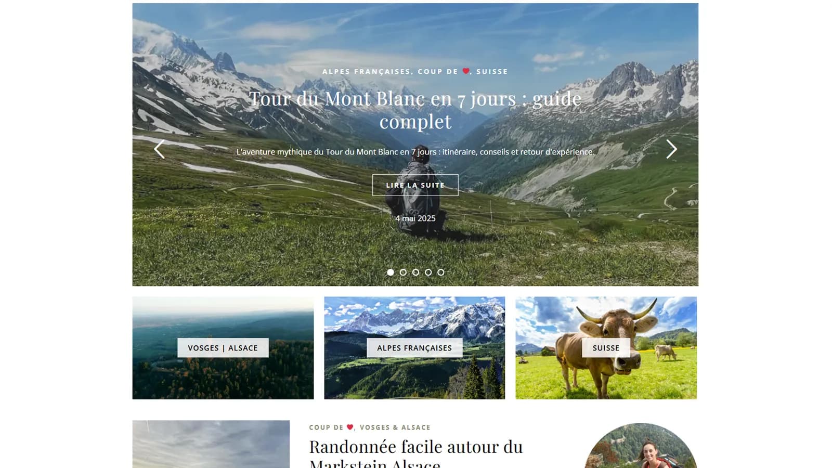This screenshot has height=468, width=832.
Task: Select the third slider dot
Action: coord(415,272)
